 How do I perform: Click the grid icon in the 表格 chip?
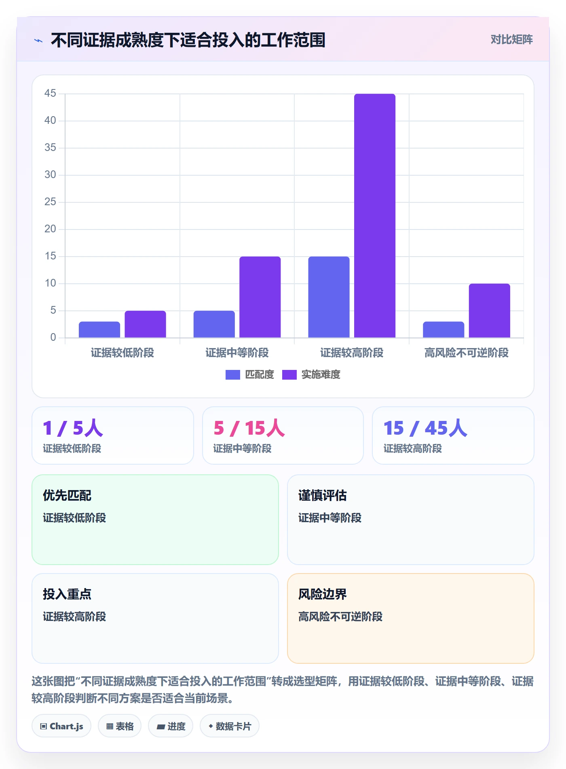110,727
